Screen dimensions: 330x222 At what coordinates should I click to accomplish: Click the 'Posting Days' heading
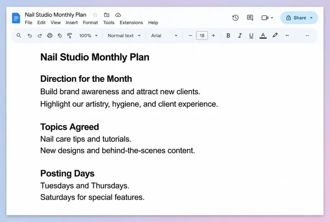(67, 174)
